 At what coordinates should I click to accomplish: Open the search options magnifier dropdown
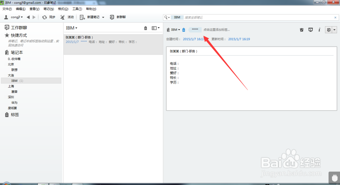pyautogui.click(x=167, y=17)
